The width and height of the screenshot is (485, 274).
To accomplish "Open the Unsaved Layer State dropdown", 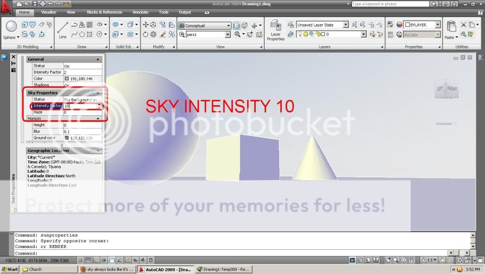I will 345,24.
